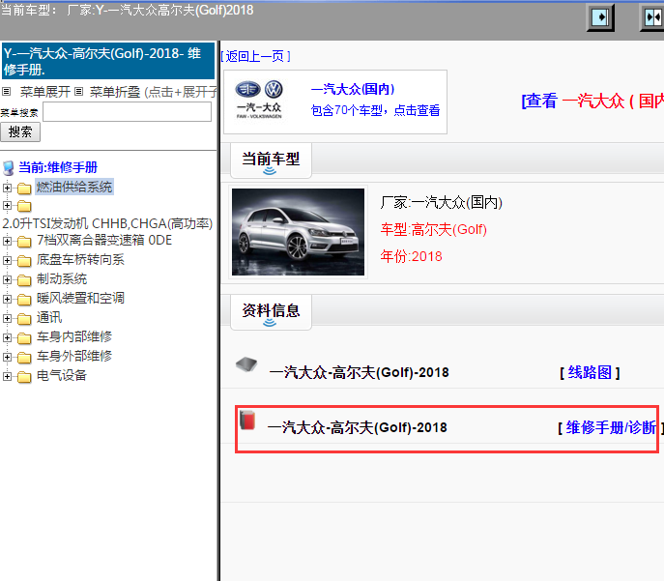Select 燃油供给系统 in the tree
The image size is (664, 581).
click(x=74, y=187)
